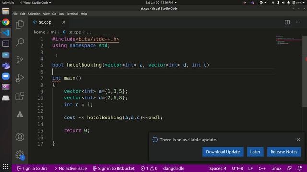Change end of line sequence LF
Viewport: 307px width, 172px height.
(x=250, y=168)
